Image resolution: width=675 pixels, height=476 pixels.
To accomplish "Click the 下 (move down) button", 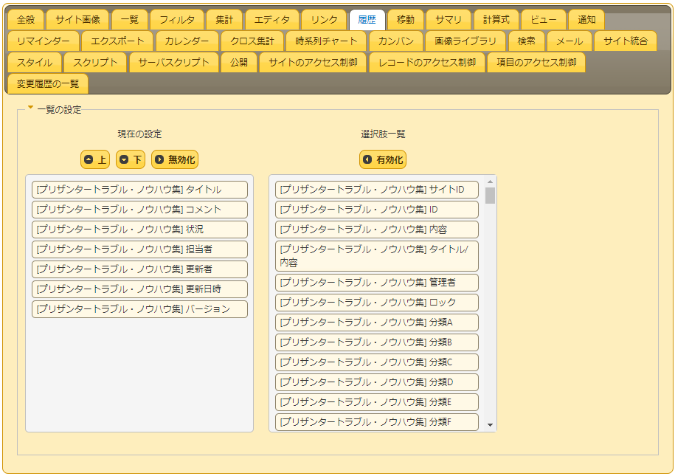I will coord(131,159).
